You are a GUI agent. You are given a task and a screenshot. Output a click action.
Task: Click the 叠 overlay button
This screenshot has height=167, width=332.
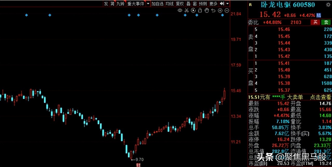coord(188,4)
